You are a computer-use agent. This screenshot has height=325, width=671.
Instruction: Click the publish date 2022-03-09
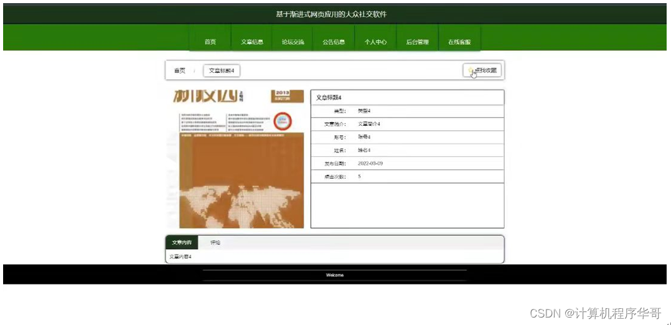coord(370,164)
